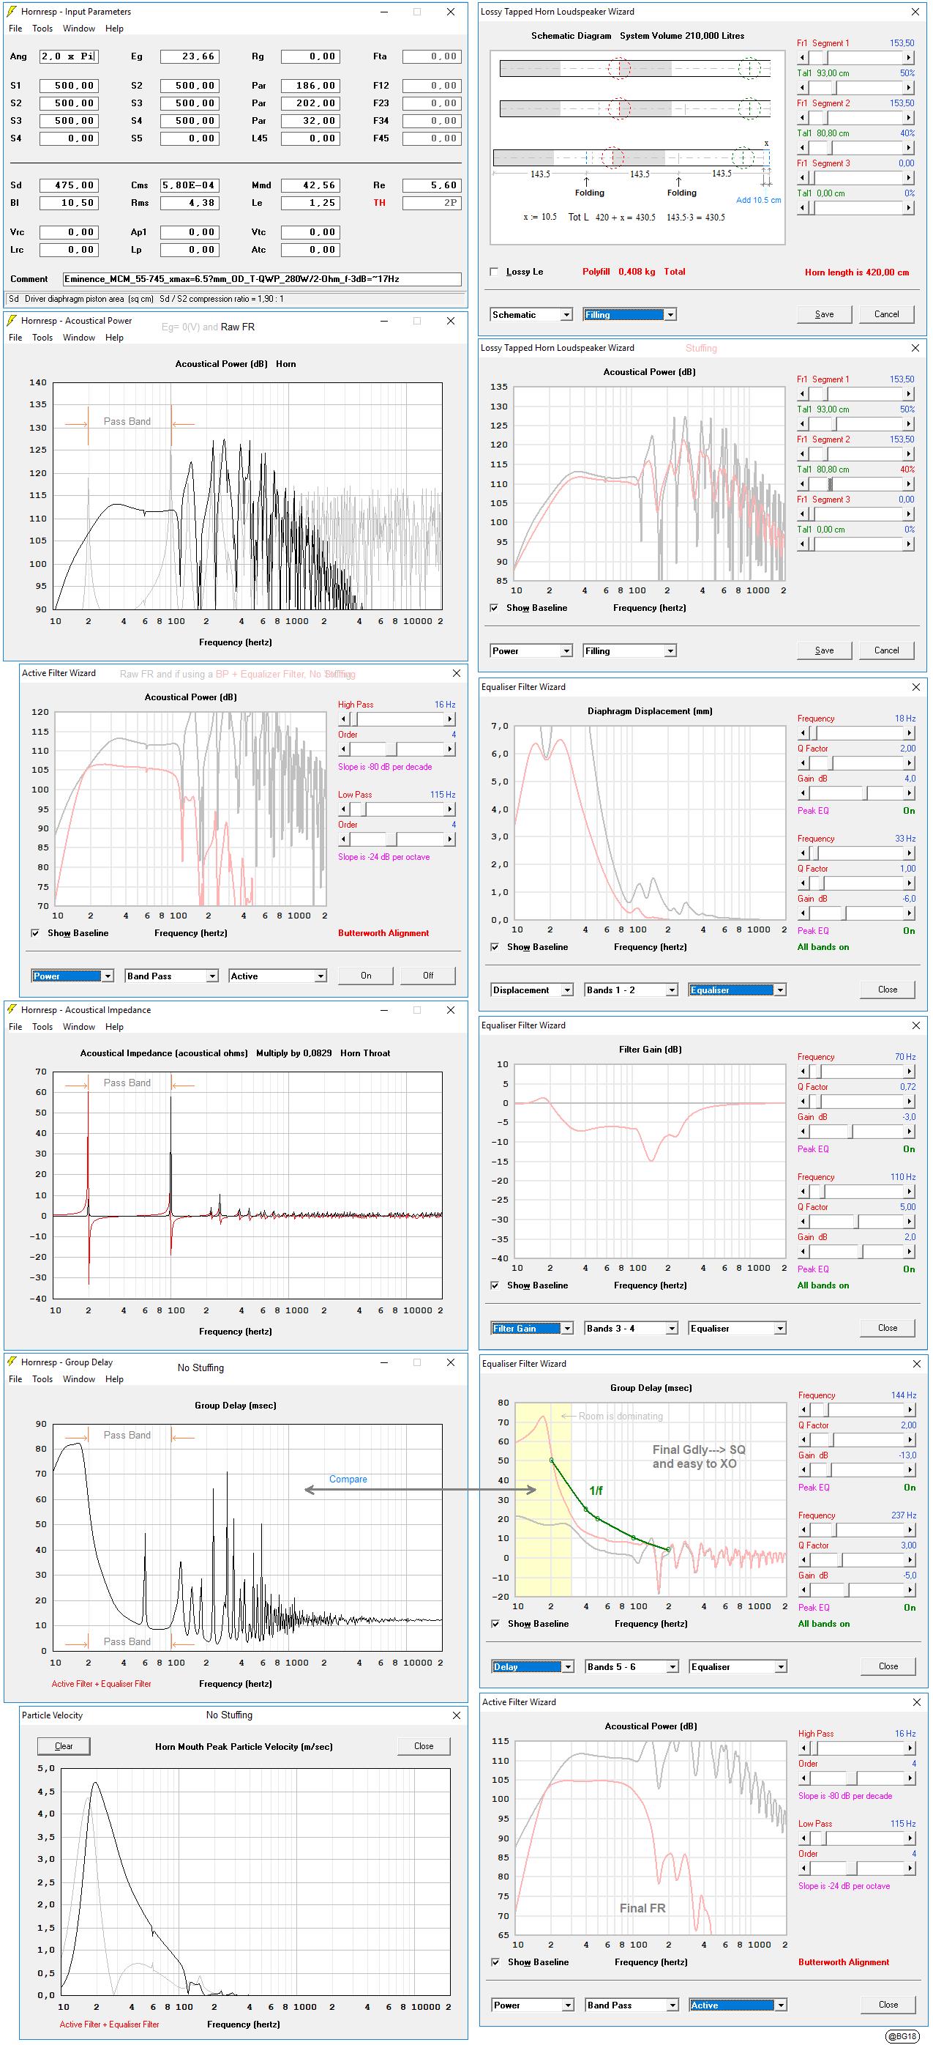
Task: Open Displacement dropdown in Equaliser wizard
Action: coord(531,990)
